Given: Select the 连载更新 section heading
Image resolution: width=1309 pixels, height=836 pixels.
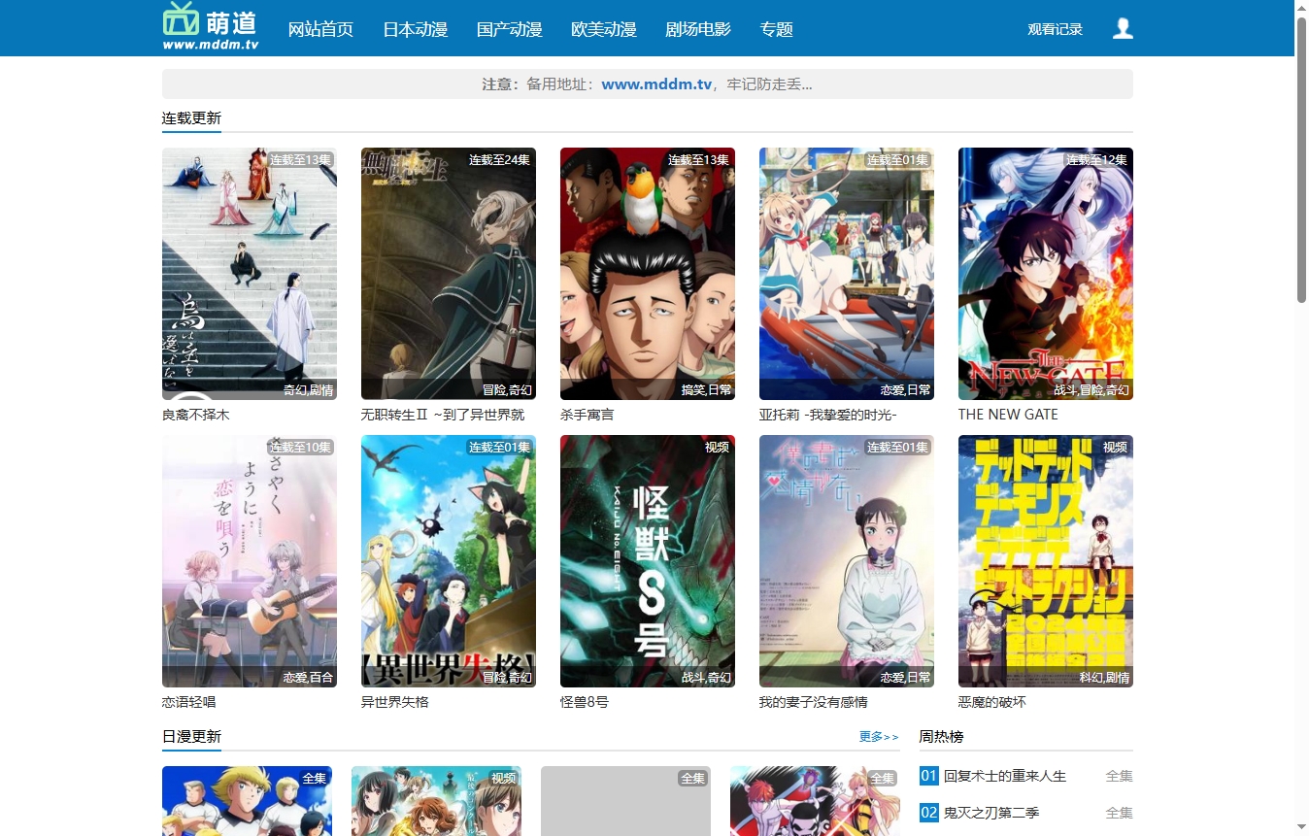Looking at the screenshot, I should point(191,118).
